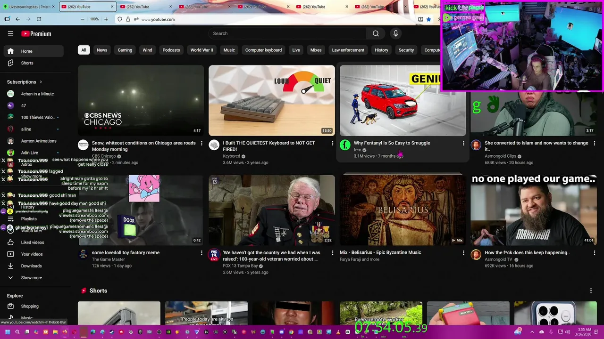Open the Windows Start menu
Viewport: 604px width, 339px height.
[7, 332]
